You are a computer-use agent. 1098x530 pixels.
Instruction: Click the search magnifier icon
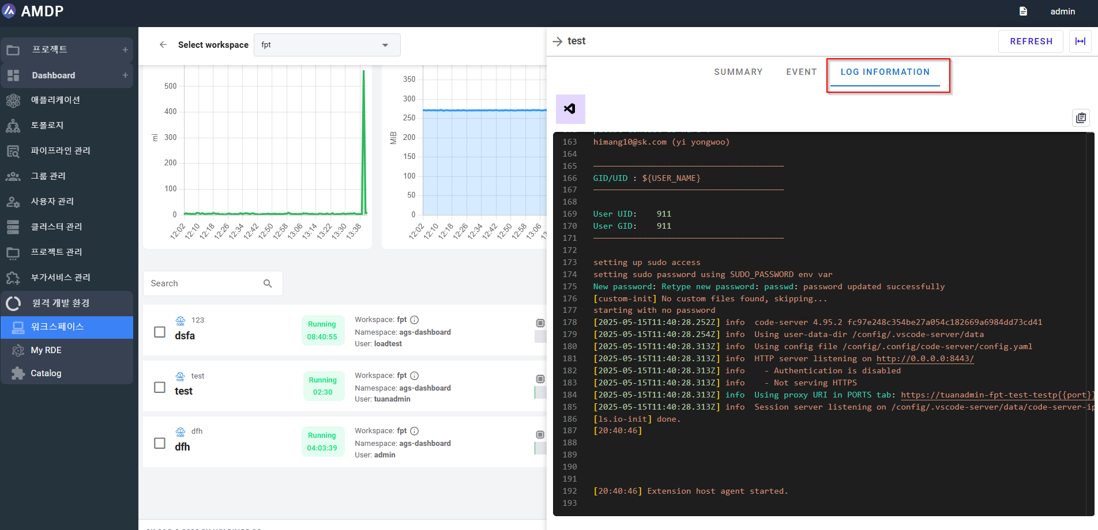268,283
